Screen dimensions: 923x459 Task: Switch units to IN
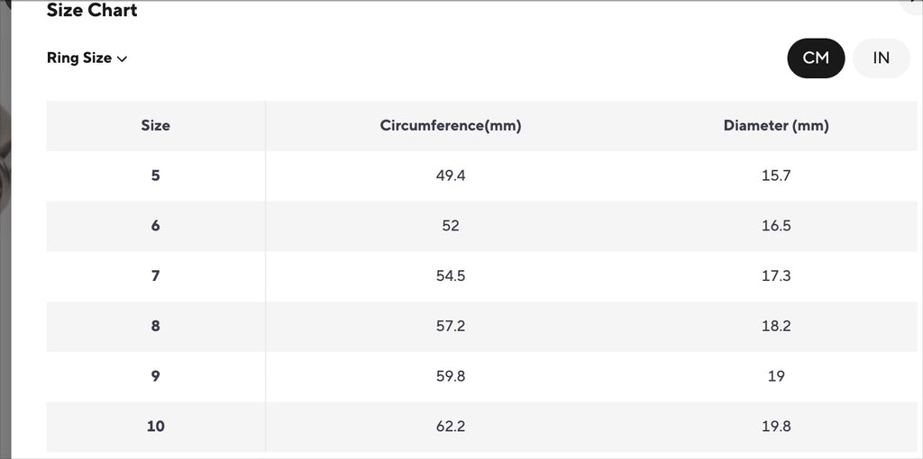click(x=881, y=58)
